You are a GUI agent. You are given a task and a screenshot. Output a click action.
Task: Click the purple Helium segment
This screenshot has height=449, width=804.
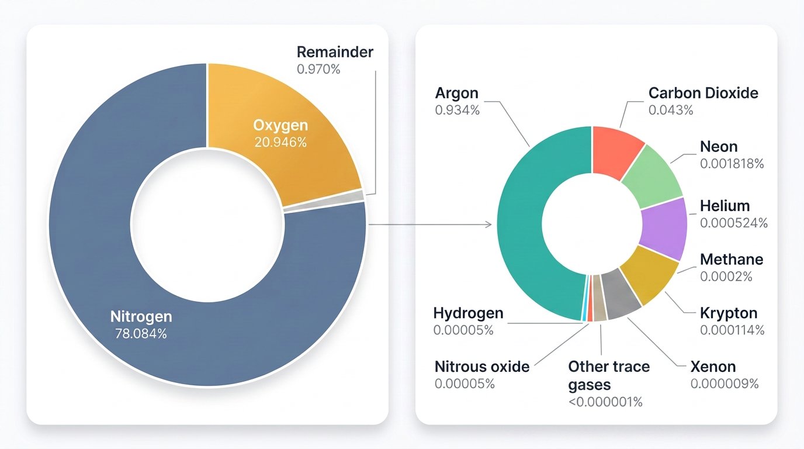tap(663, 228)
